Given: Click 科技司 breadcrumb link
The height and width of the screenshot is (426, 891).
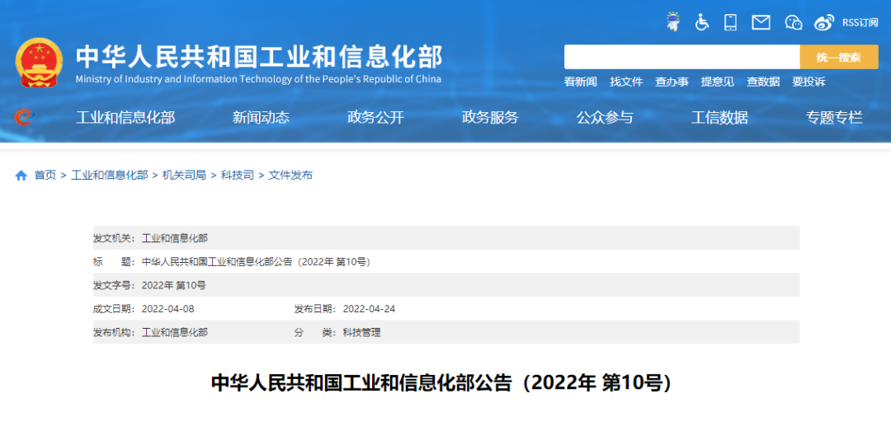Looking at the screenshot, I should click(238, 176).
